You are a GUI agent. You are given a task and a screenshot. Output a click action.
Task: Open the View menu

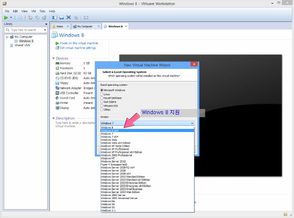(x=25, y=11)
